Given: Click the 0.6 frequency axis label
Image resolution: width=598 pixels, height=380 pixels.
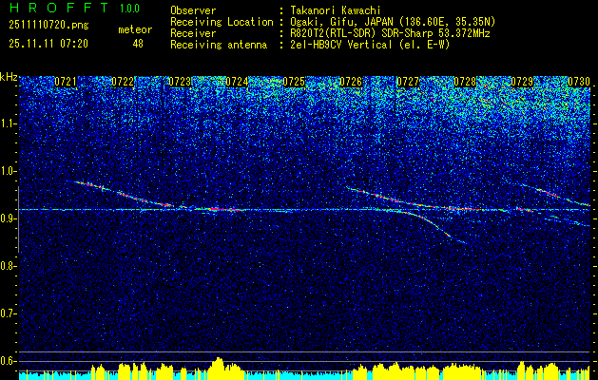Looking at the screenshot, I should pos(9,360).
